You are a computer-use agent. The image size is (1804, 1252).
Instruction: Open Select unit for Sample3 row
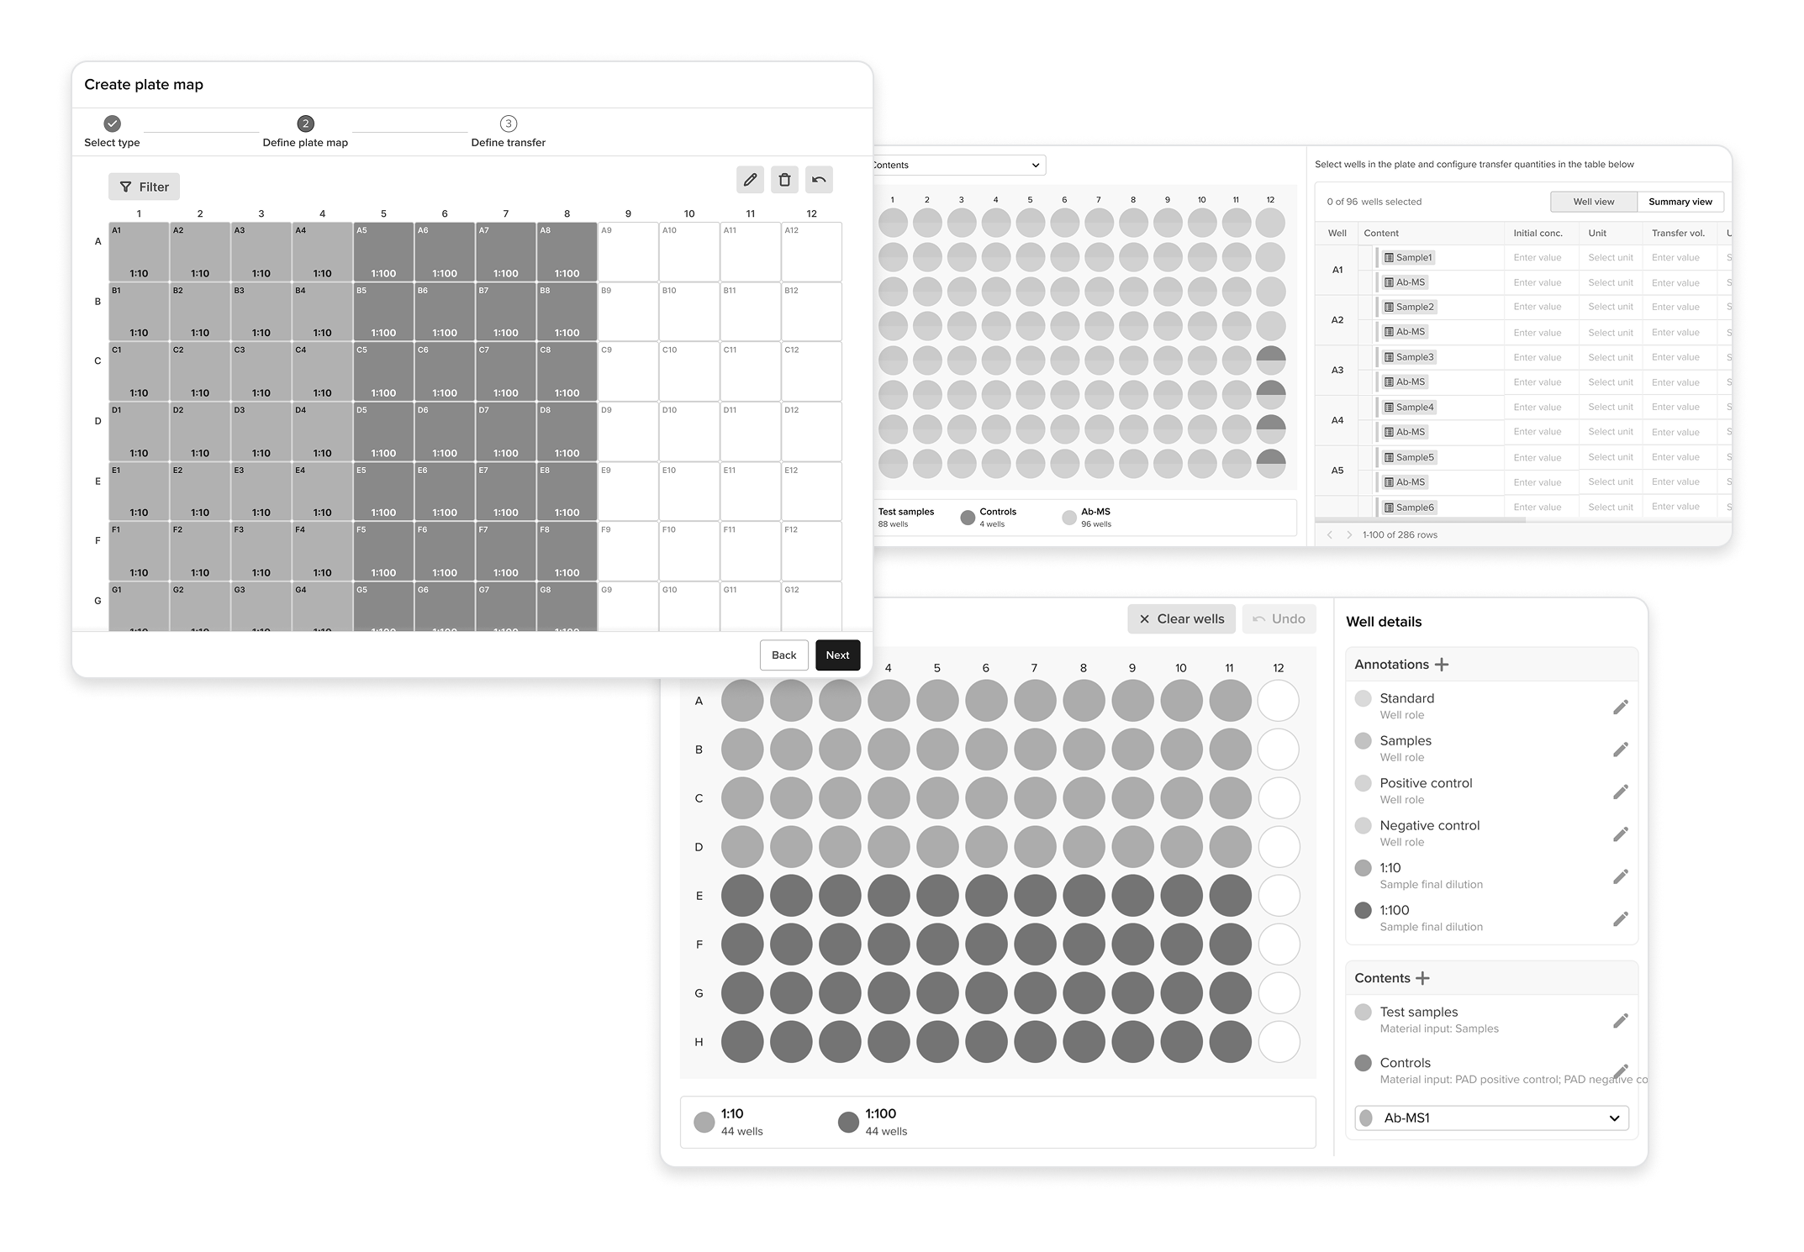coord(1611,357)
